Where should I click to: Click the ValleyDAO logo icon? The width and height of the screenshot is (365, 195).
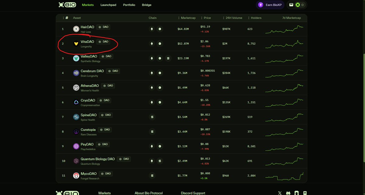(76, 58)
